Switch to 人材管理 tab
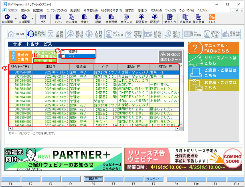 pos(95,34)
